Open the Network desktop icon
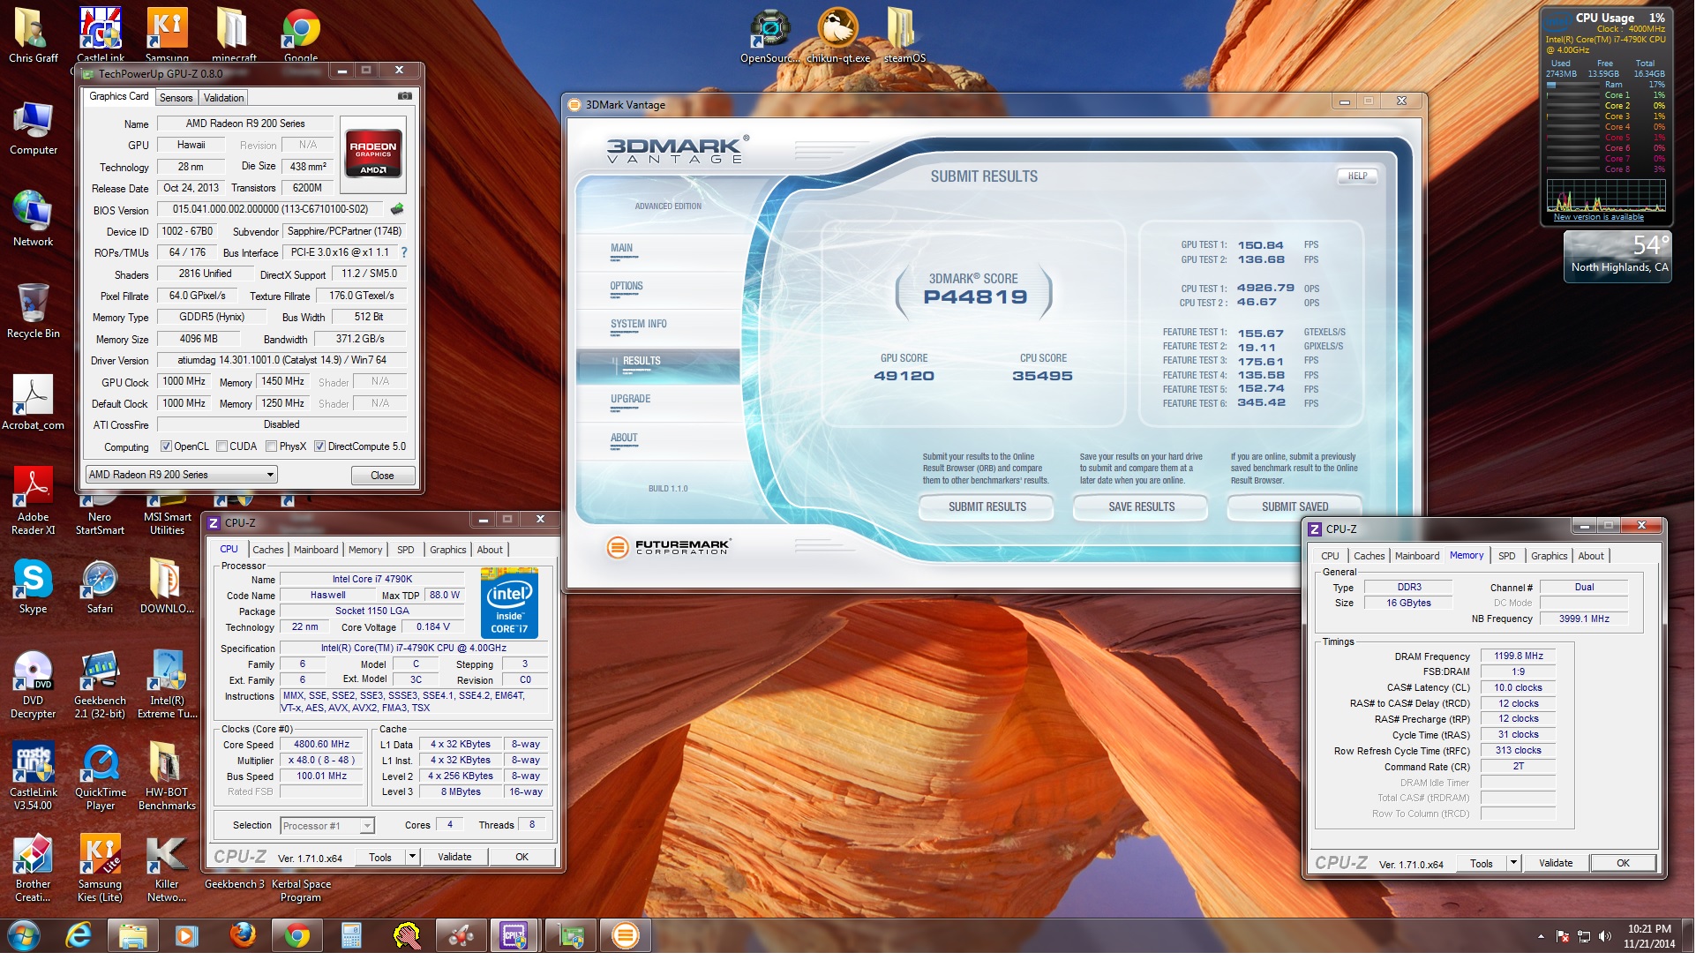1696x960 pixels. pyautogui.click(x=34, y=220)
